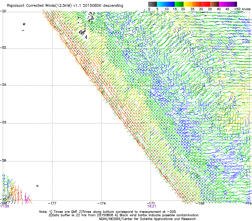The width and height of the screenshot is (252, 221).
Task: Click the '-174' longitude axis label
Action: coord(101,203)
